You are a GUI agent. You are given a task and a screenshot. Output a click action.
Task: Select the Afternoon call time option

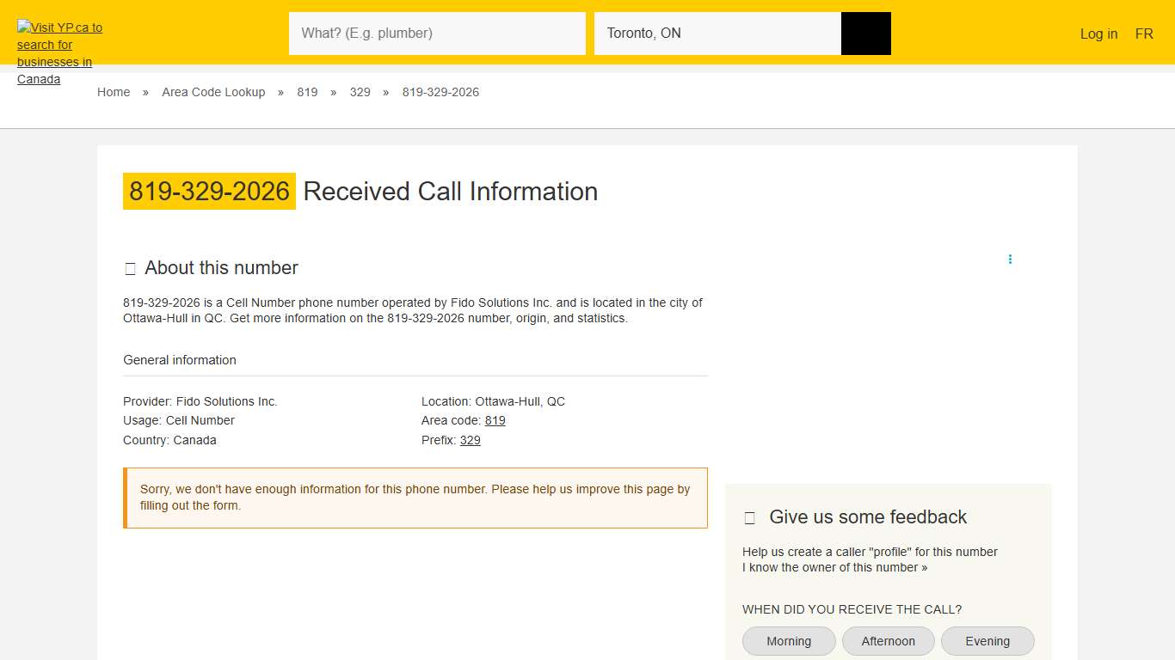tap(888, 640)
